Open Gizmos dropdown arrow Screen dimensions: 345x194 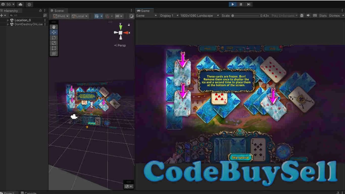tap(343, 15)
